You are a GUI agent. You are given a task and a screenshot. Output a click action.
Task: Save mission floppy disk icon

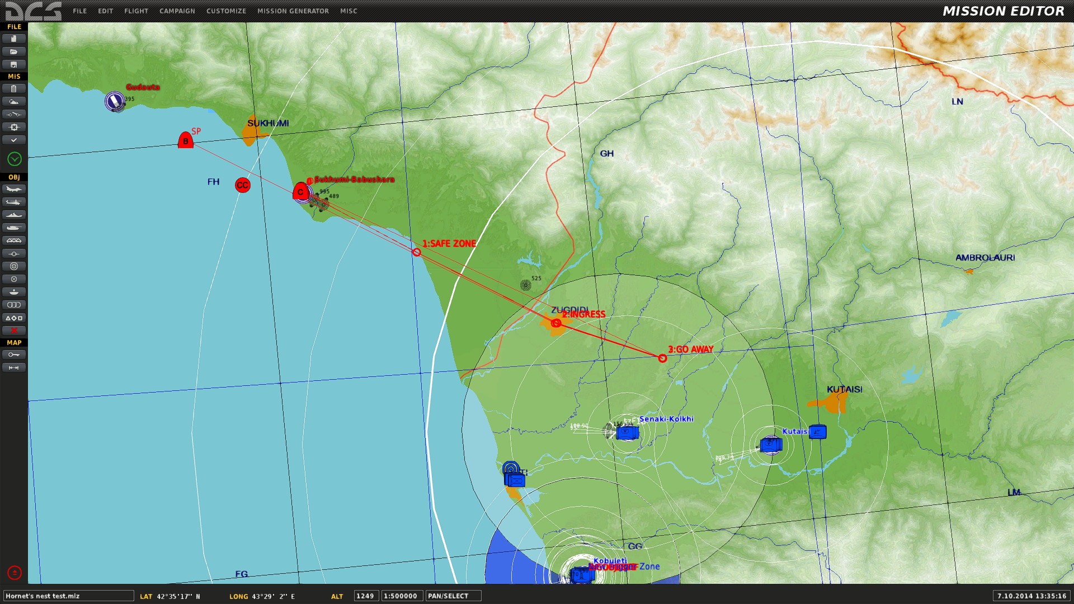[x=14, y=64]
